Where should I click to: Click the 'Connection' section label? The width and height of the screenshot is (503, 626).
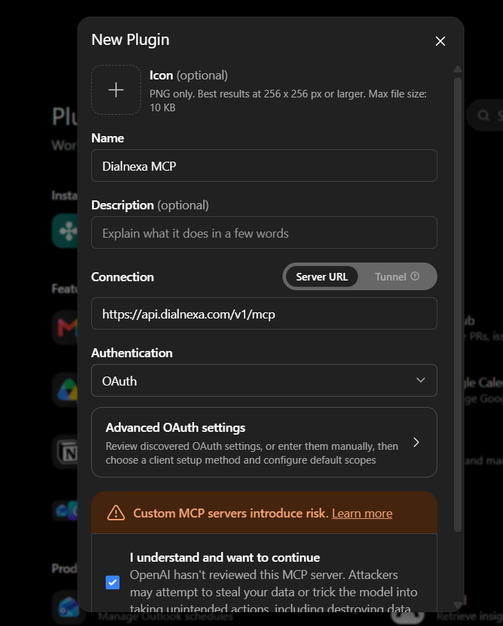click(122, 277)
